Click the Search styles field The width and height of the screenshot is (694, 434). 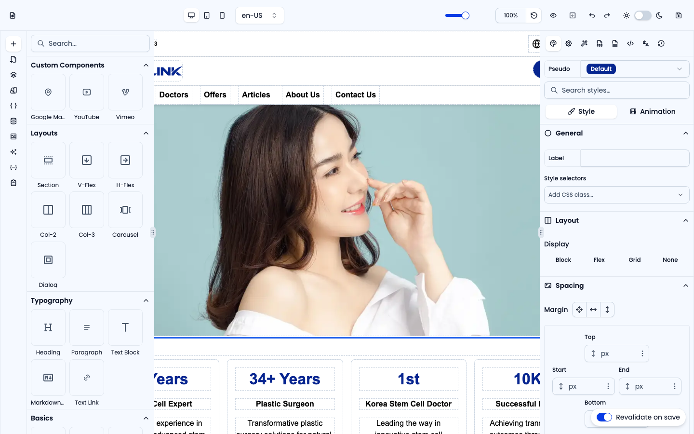616,90
